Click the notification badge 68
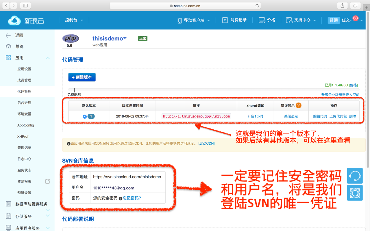370x231 pixels. [355, 18]
